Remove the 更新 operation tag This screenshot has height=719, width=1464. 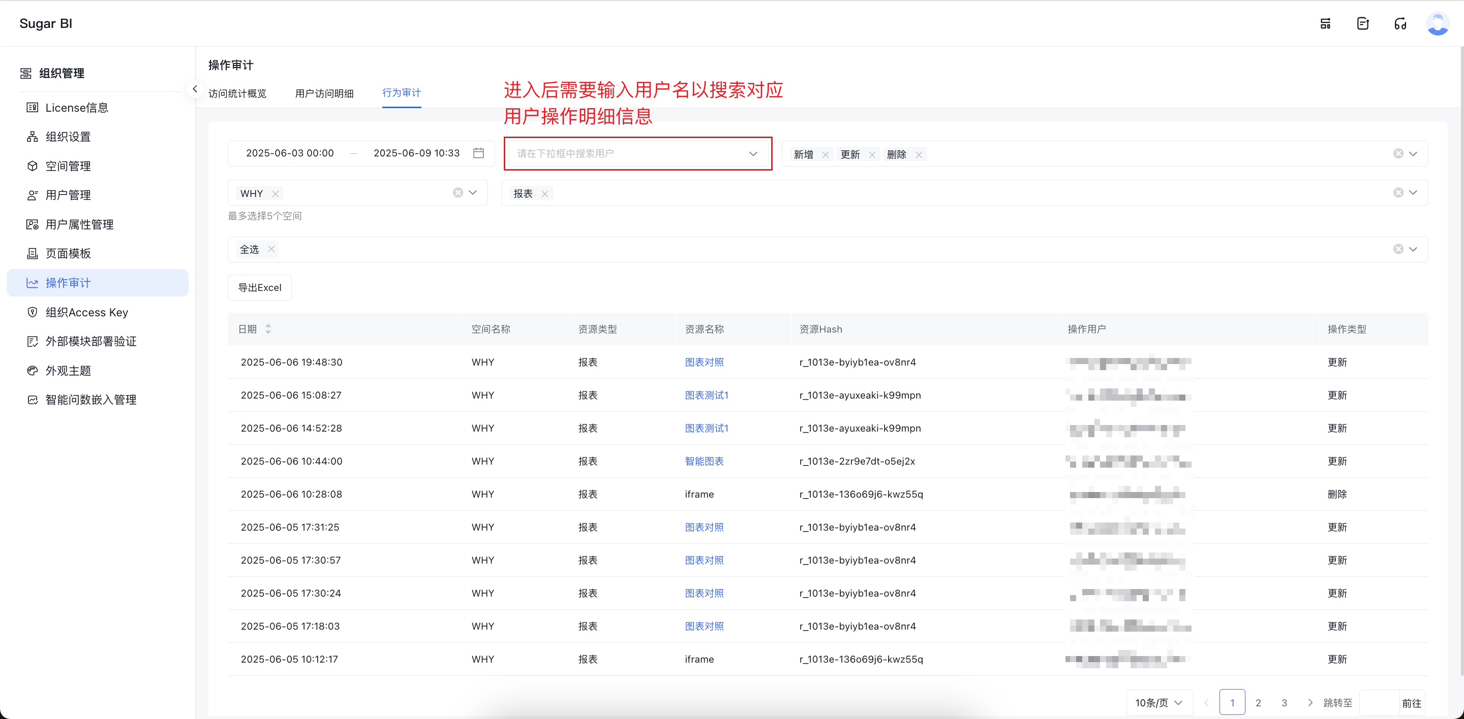(872, 154)
